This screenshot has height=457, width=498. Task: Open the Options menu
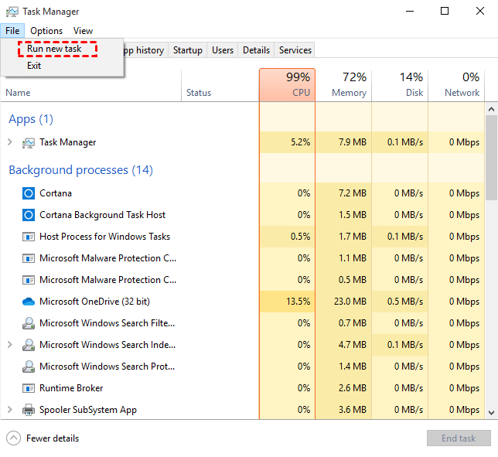tap(46, 31)
